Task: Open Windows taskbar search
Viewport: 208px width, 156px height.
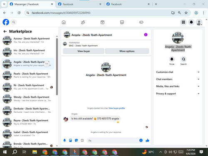Action: [x=15, y=152]
